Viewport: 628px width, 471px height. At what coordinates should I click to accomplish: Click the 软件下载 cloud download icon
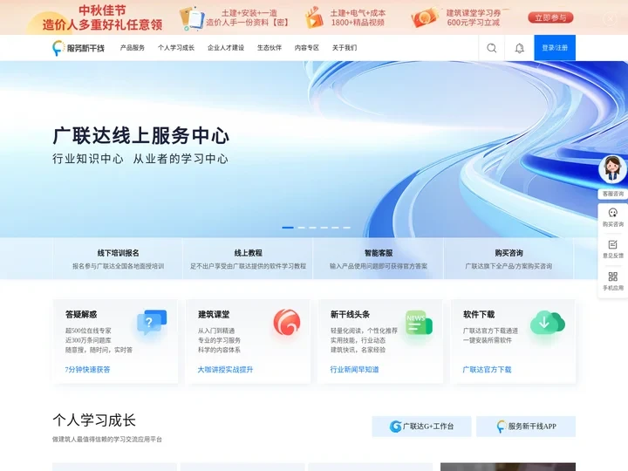(x=547, y=323)
